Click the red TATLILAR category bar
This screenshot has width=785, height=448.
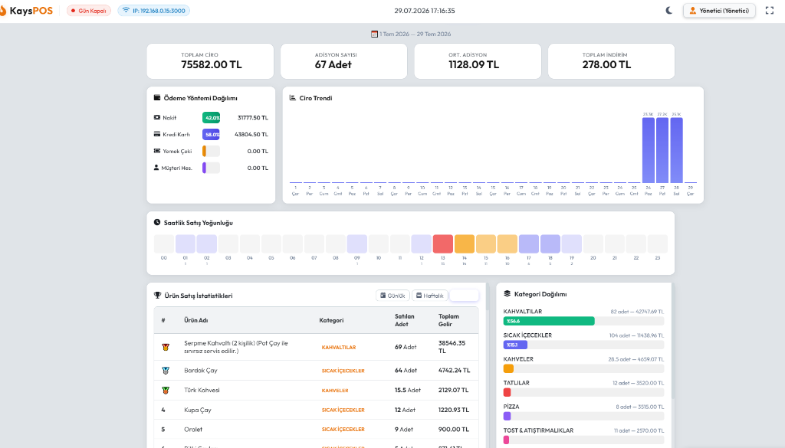(507, 393)
